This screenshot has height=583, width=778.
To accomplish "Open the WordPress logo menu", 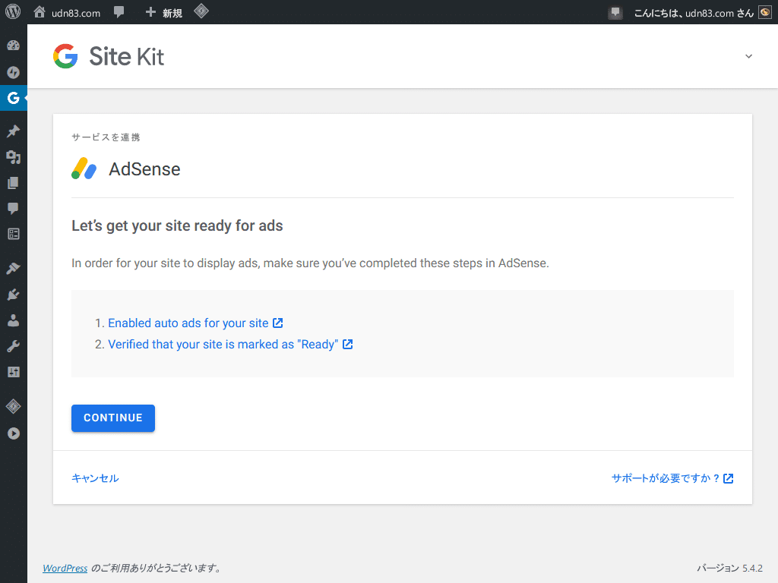I will pos(13,12).
